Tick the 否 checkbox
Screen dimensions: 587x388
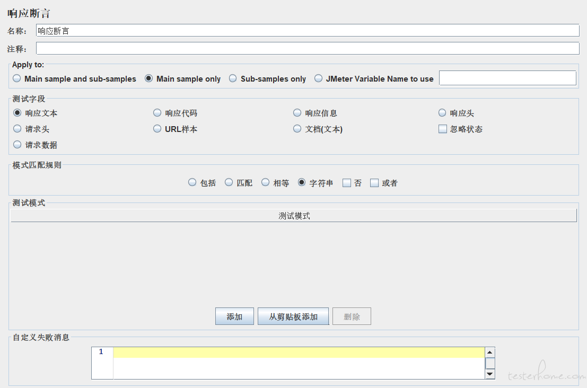[347, 183]
